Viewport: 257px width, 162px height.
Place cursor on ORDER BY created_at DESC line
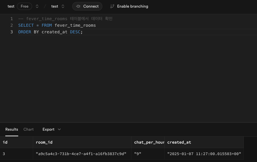point(50,32)
